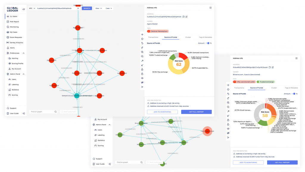Screen dimensions: 305x172
Task: Click upper lock icon in Agora graph toolbar
Action: [142, 69]
